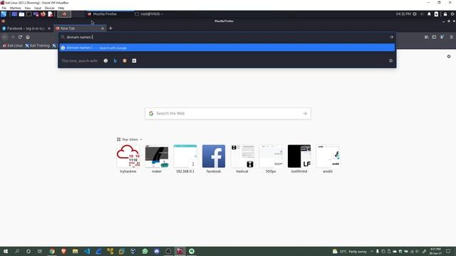Click the Firefox launcher in Kali panel

pos(43,14)
